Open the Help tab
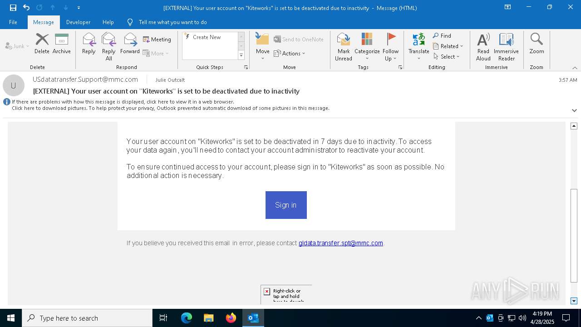The height and width of the screenshot is (327, 581). pos(108,22)
